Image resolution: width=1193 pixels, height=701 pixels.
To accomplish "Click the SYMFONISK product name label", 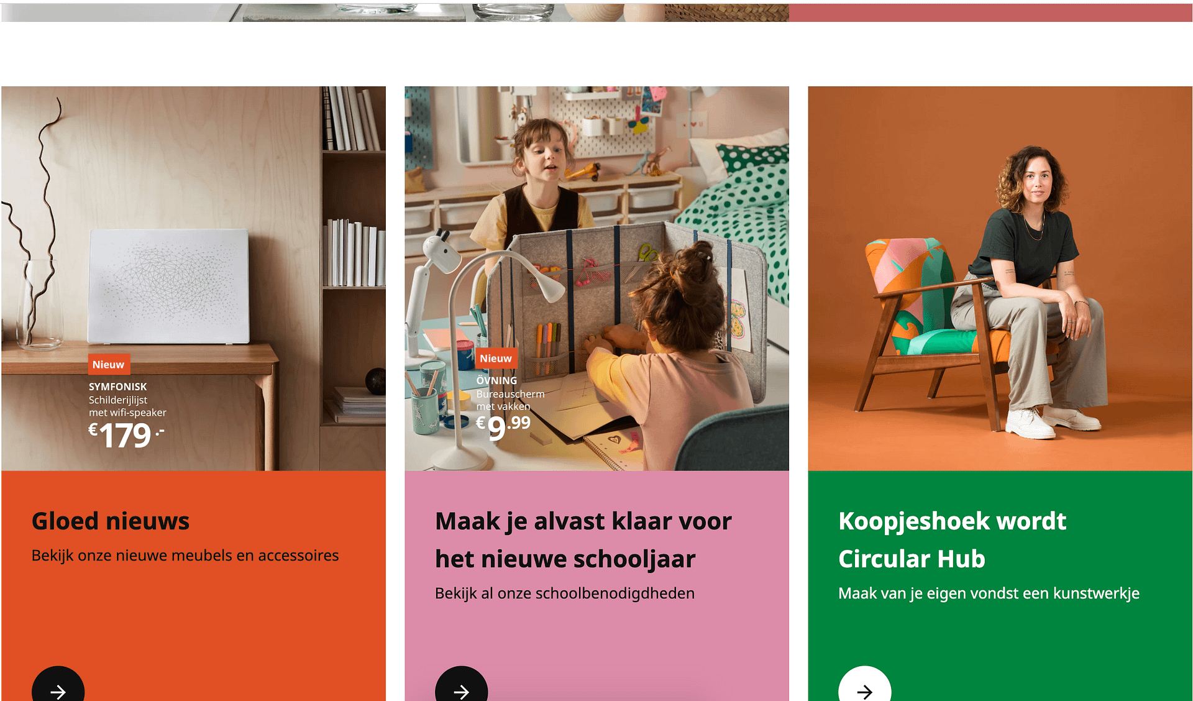I will (118, 387).
